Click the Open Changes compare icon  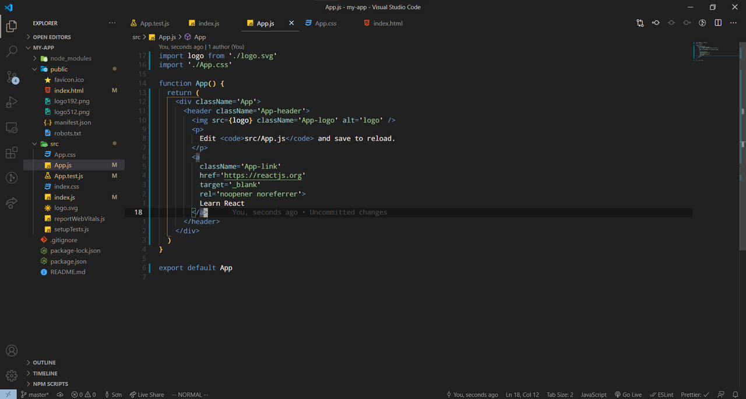pos(640,23)
